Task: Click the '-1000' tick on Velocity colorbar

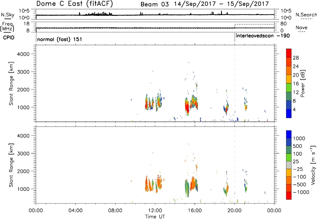Action: [301, 192]
